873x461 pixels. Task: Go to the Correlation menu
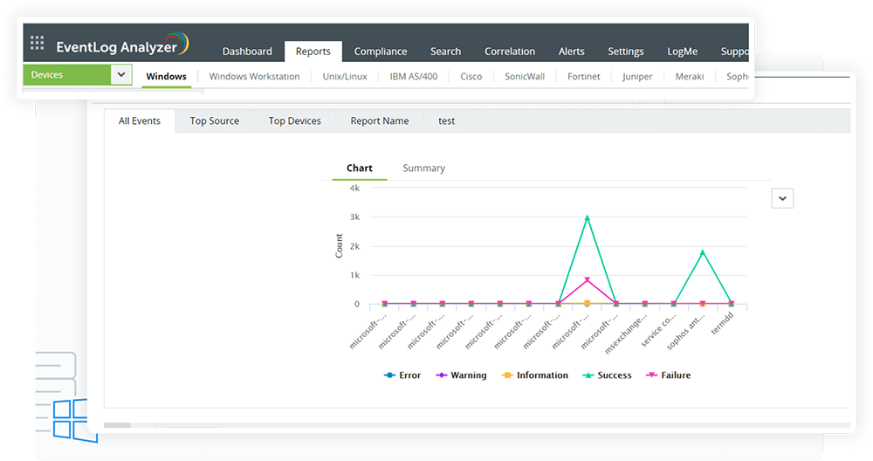(510, 52)
